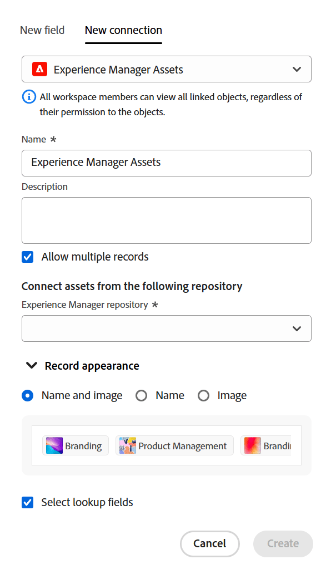Viewport: 331px width, 574px height.
Task: Click the chevron on the connection type selector
Action: click(x=296, y=69)
